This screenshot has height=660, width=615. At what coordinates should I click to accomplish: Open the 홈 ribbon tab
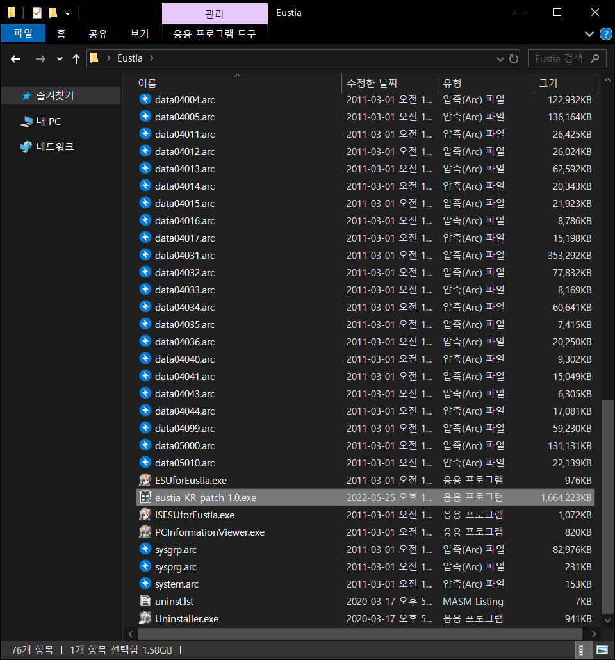click(61, 34)
